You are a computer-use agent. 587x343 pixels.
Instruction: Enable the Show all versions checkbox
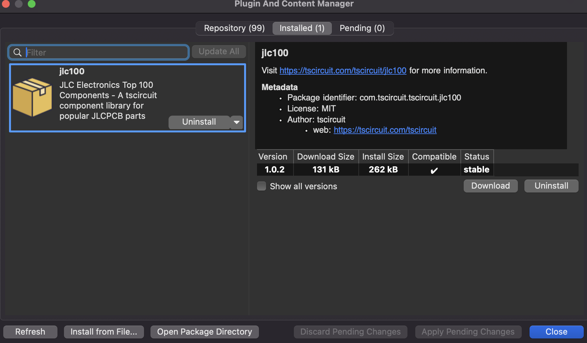pyautogui.click(x=262, y=186)
